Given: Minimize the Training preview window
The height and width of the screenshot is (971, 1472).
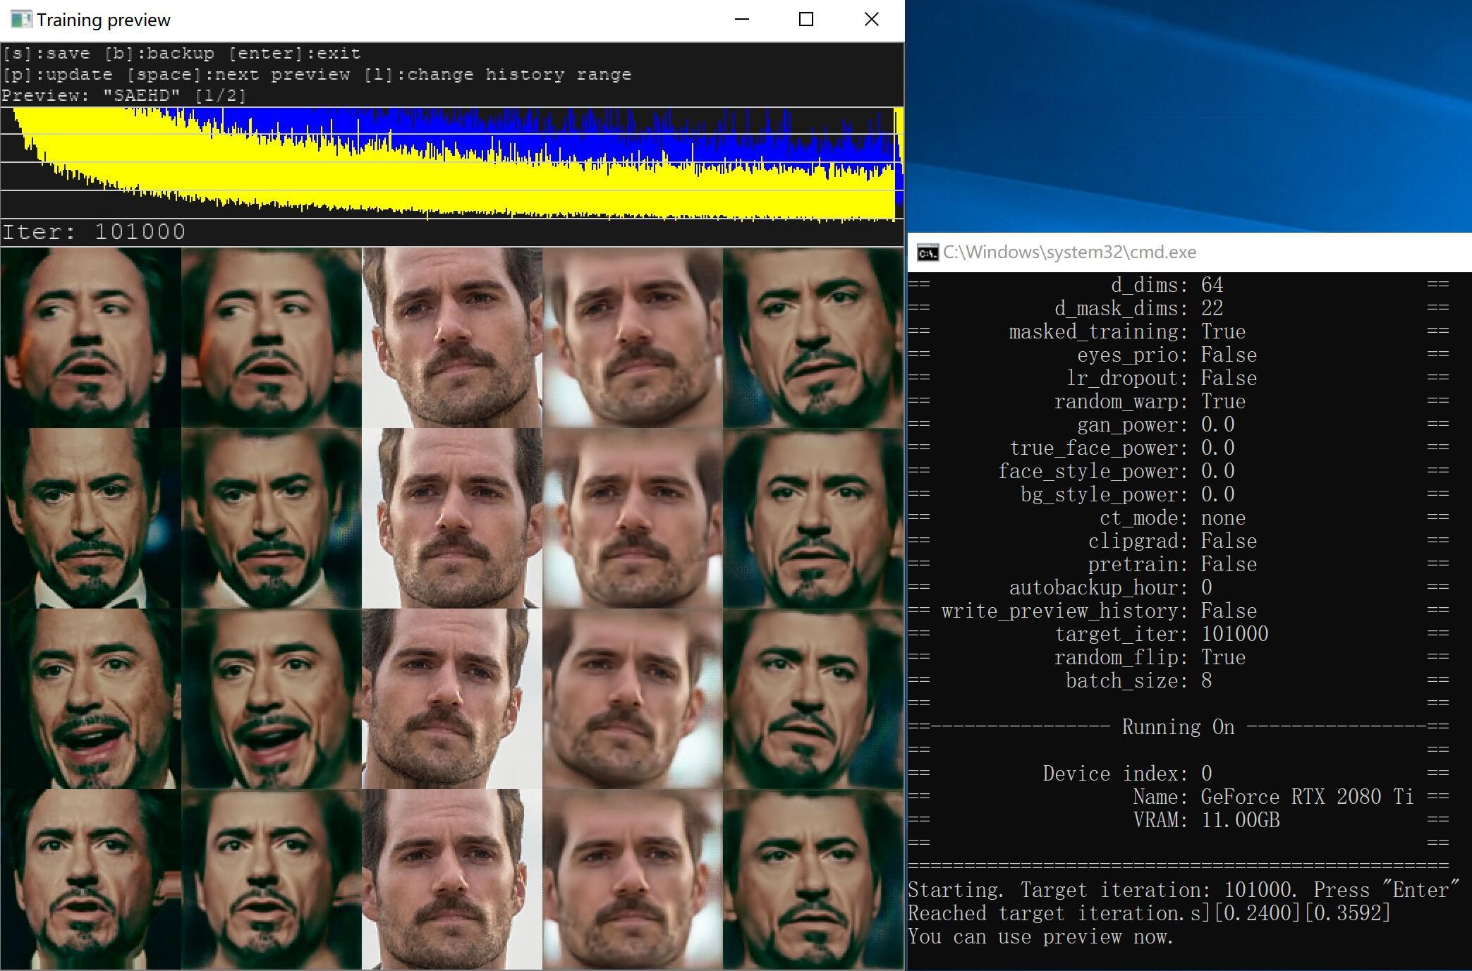Looking at the screenshot, I should (741, 20).
